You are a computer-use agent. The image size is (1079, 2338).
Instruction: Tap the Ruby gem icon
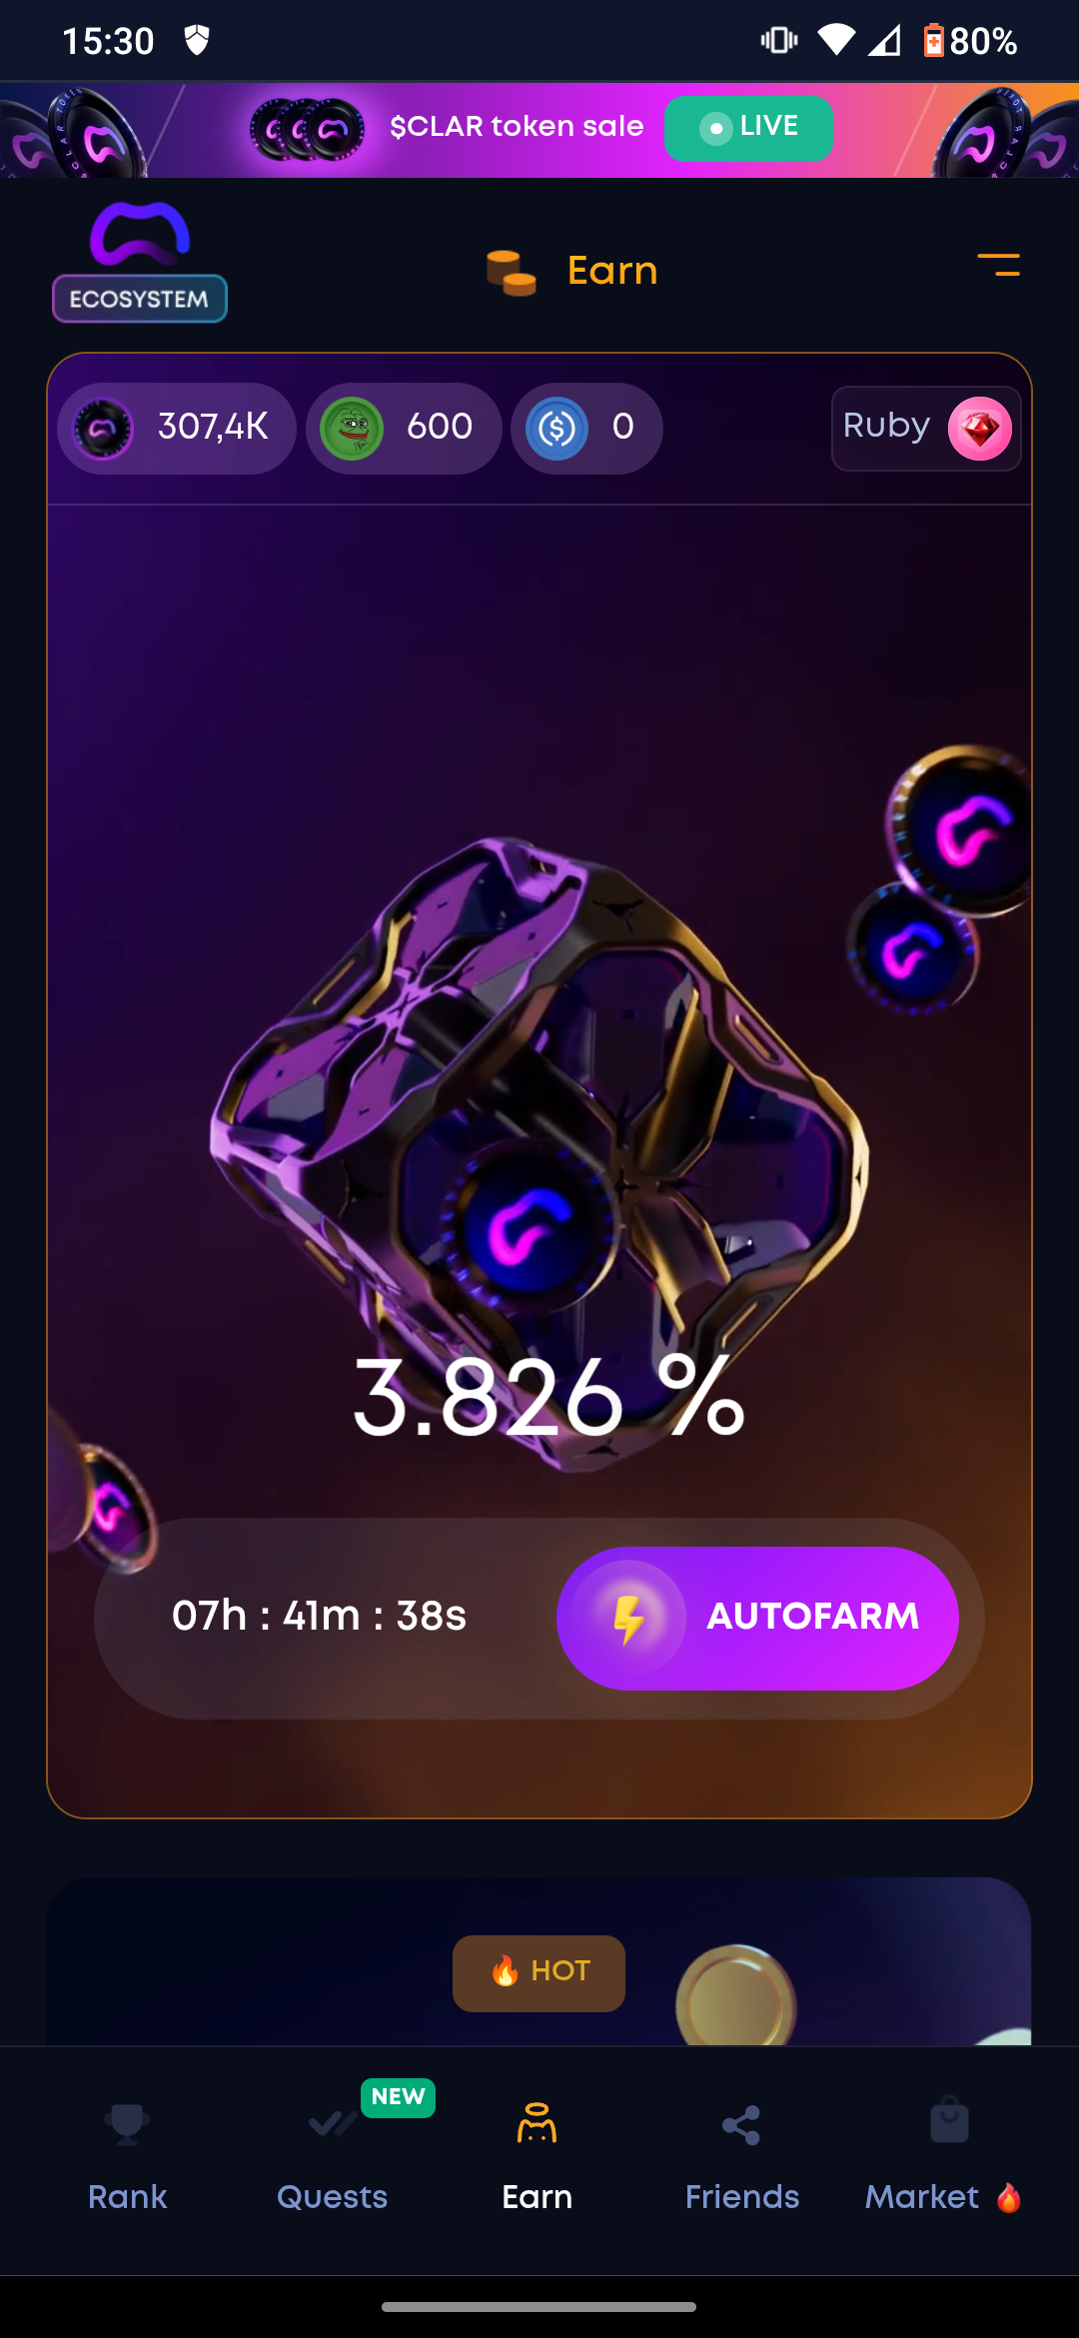tap(980, 429)
